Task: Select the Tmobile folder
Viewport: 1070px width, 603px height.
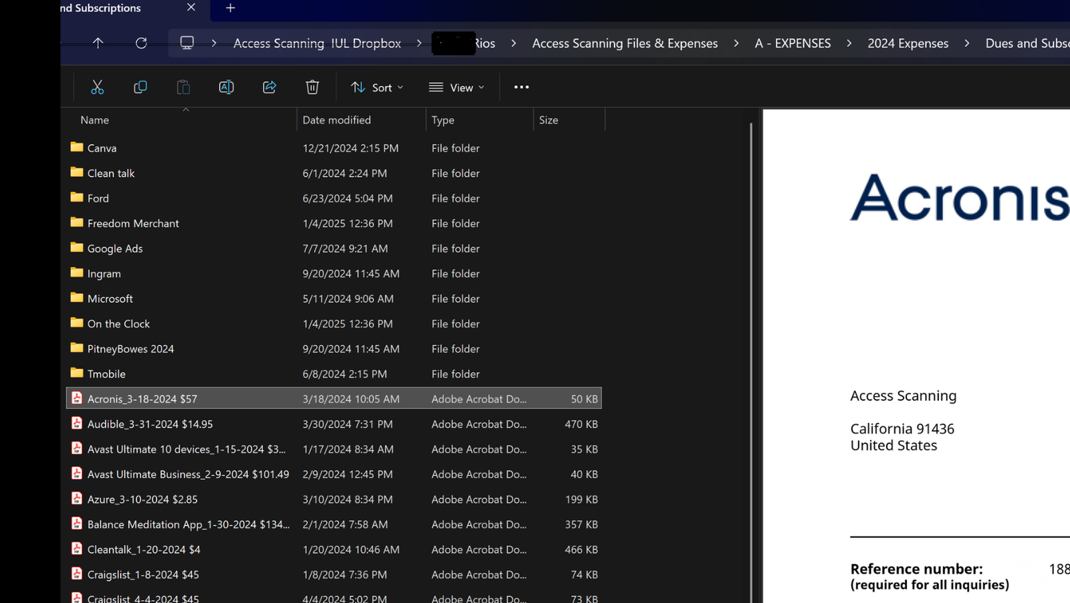Action: (x=334, y=374)
